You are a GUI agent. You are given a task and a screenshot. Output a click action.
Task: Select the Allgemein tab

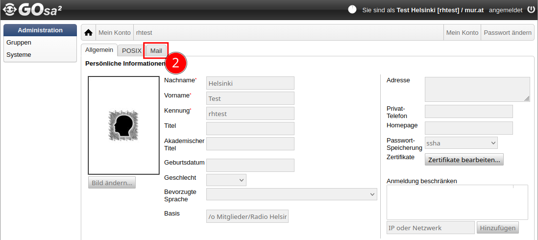click(x=99, y=50)
